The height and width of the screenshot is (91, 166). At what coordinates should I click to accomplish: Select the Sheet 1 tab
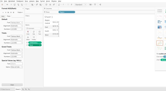pos(18,89)
